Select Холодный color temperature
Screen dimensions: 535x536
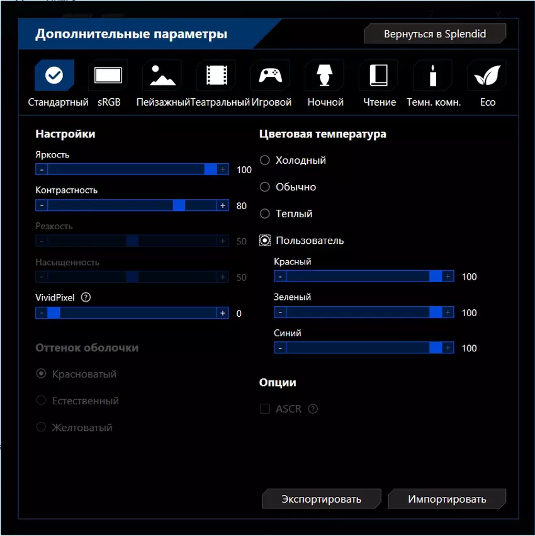(265, 161)
